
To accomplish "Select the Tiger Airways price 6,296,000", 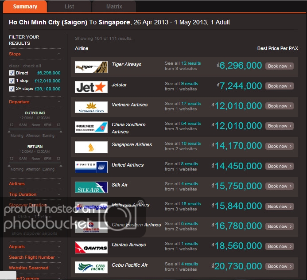I will 239,66.
